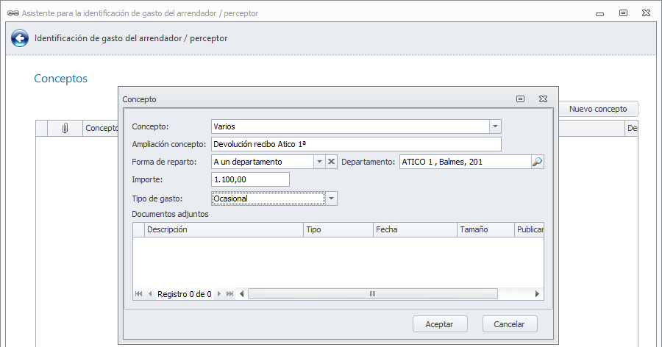Go to next record in navigator
The width and height of the screenshot is (662, 347).
219,294
